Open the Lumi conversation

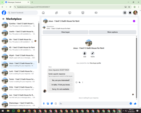click(x=19, y=73)
